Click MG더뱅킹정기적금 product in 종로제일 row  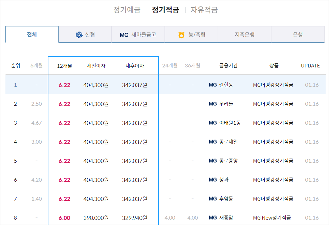(x=273, y=142)
